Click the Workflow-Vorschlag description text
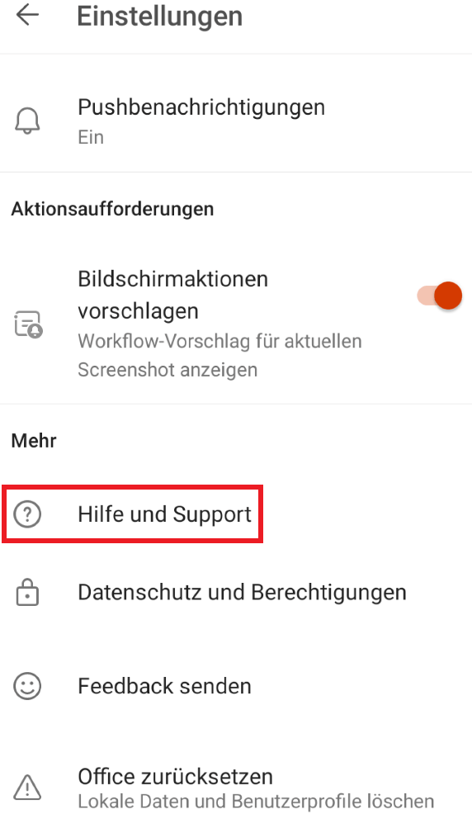The width and height of the screenshot is (472, 833). [219, 355]
